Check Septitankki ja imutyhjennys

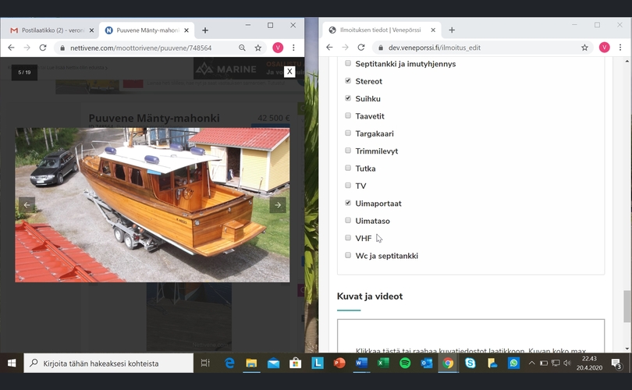348,63
